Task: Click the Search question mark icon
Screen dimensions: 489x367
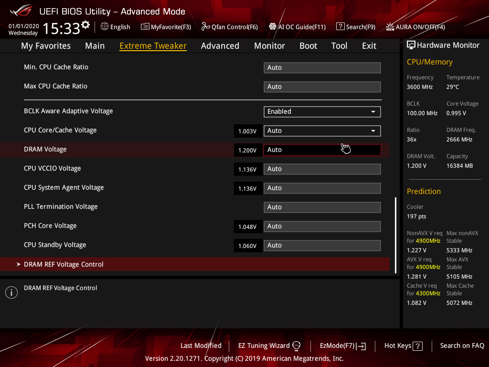Action: click(x=340, y=27)
